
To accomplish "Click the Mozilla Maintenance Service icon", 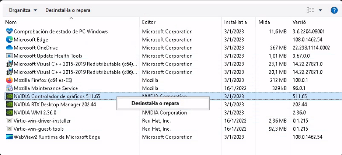I will point(10,88).
